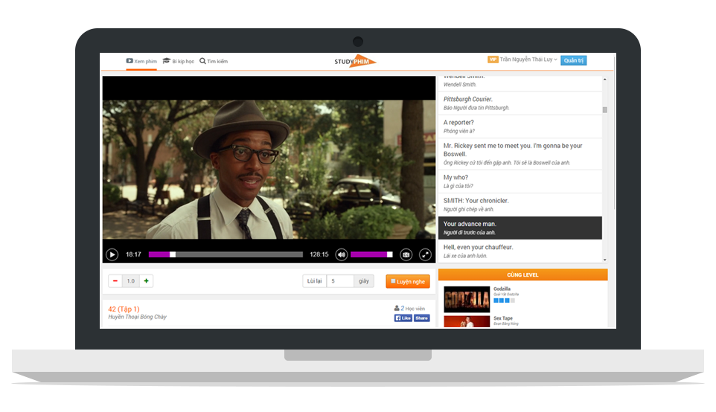
Task: Click subtitle list scroll up arrow
Action: (x=605, y=80)
